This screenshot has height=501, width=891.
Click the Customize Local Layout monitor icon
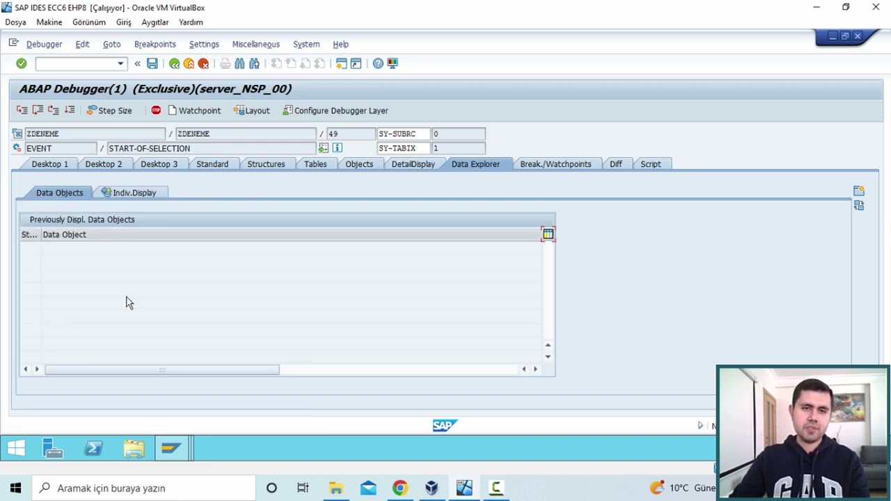[x=393, y=63]
